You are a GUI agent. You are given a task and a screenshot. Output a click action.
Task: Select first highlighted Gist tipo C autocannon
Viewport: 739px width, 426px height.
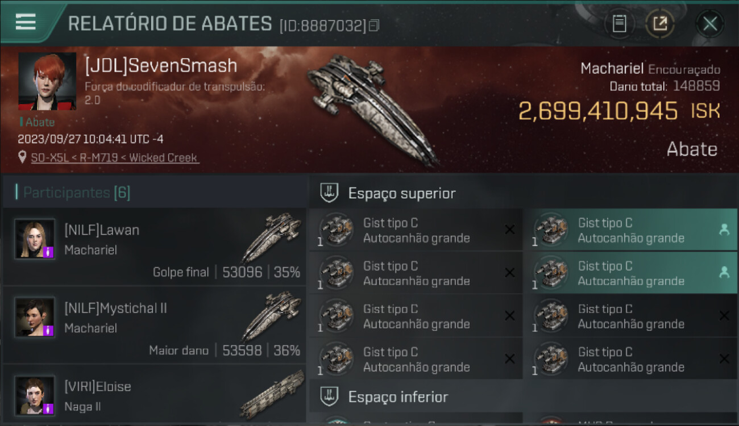[x=630, y=230]
